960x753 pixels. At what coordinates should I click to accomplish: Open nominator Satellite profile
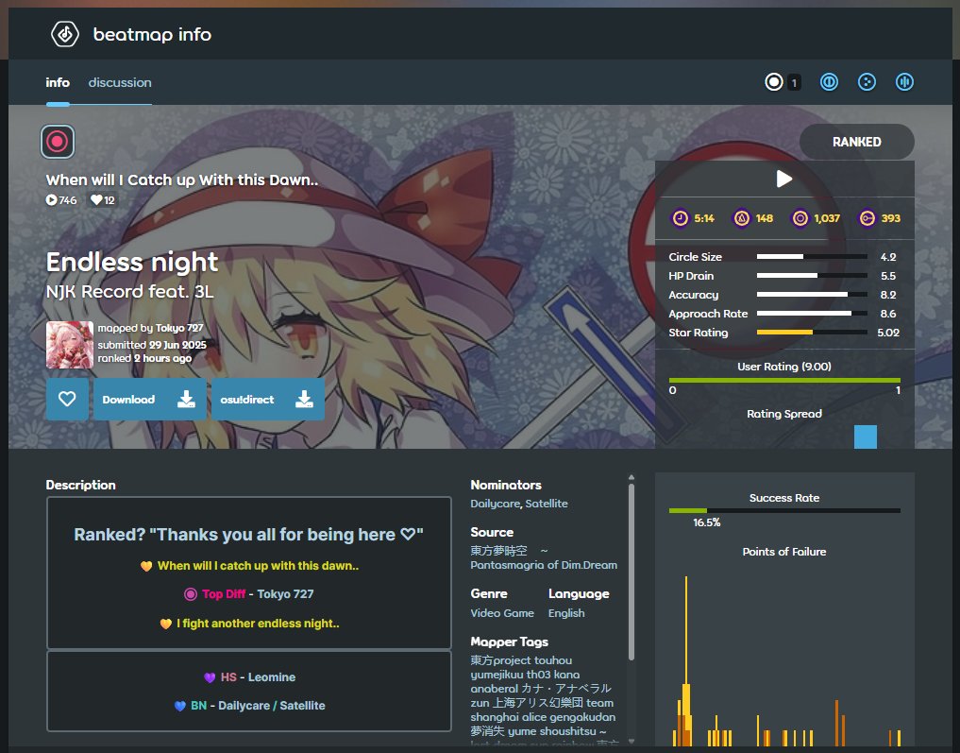tap(547, 504)
